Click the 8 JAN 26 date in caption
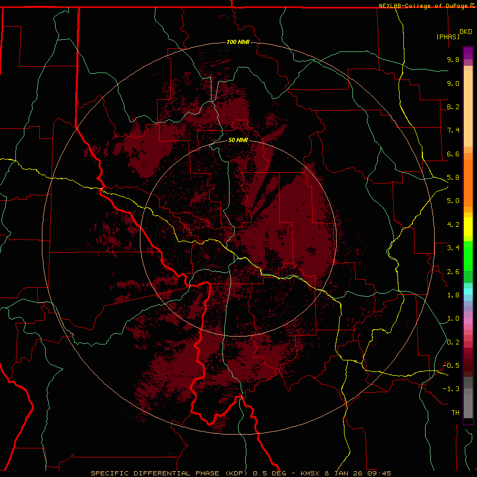The width and height of the screenshot is (477, 477). tap(344, 473)
